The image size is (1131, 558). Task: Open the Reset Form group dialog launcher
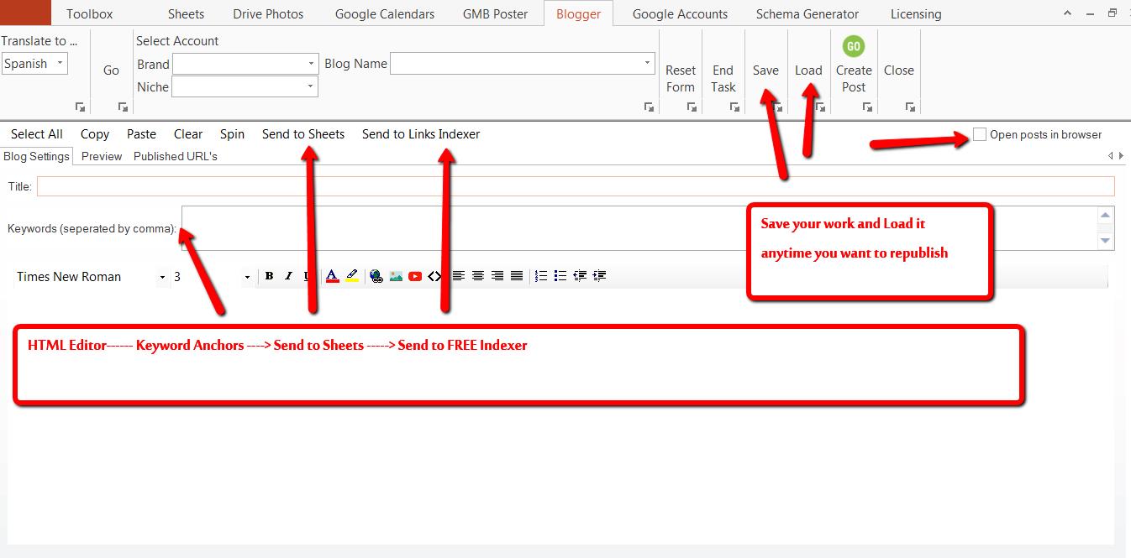[692, 107]
